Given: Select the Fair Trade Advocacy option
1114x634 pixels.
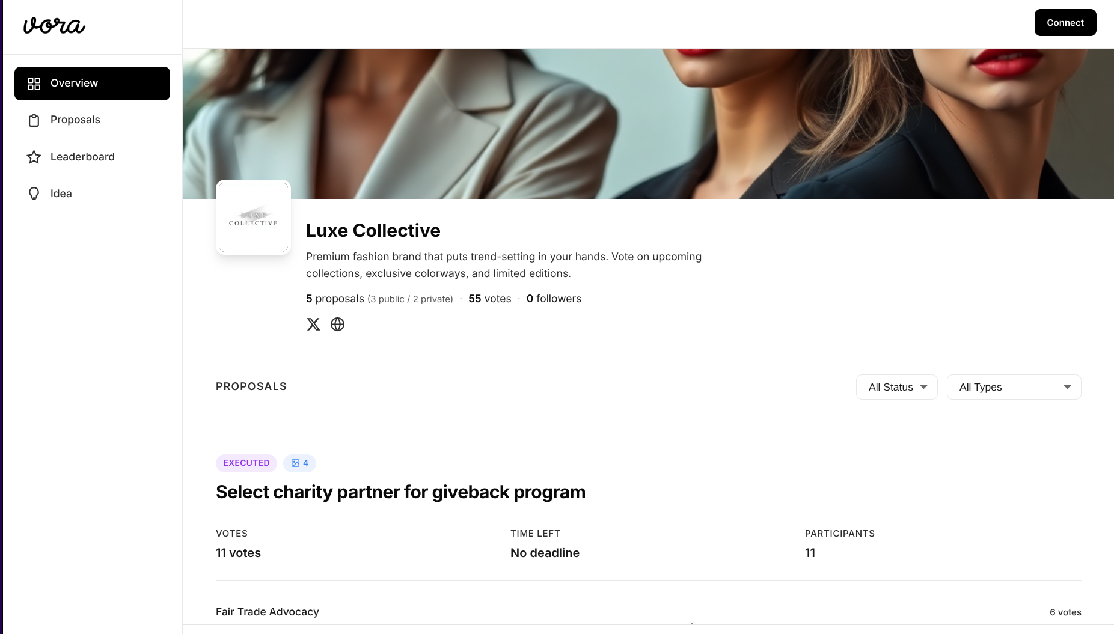Looking at the screenshot, I should click(268, 612).
